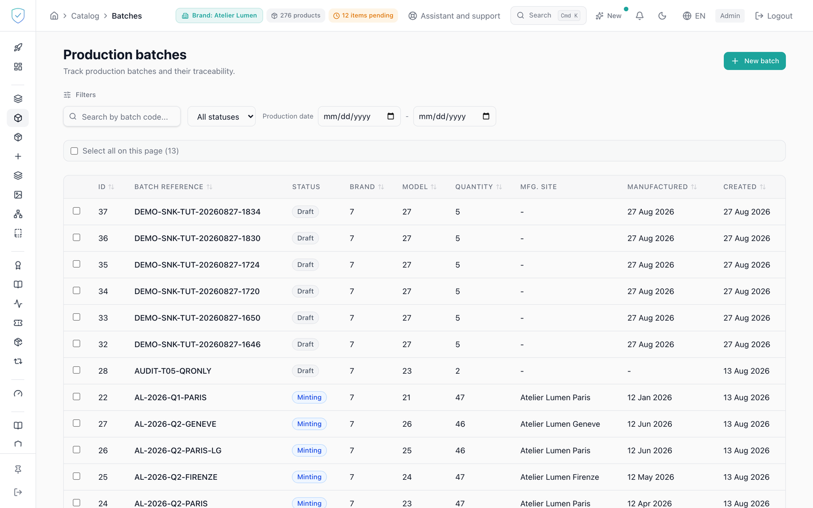This screenshot has height=508, width=813.
Task: Sort by Batch Reference column
Action: coord(173,187)
